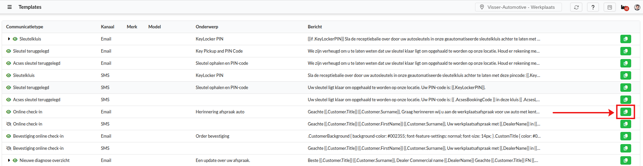
Task: Copy the Nieuwe diagnose overzicht template
Action: [625, 161]
